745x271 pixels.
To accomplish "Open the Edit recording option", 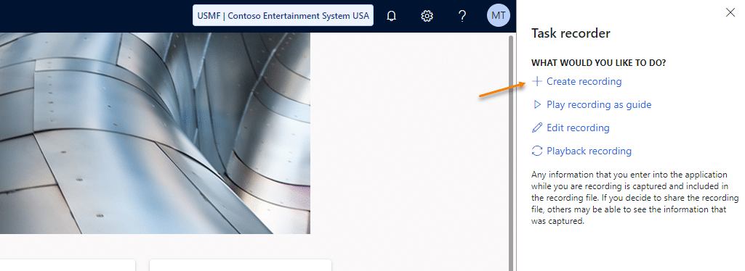I will [578, 128].
